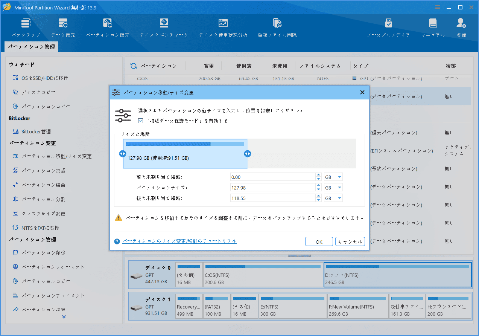The height and width of the screenshot is (336, 479).
Task: Click the tutorial help question-mark icon
Action: (117, 241)
